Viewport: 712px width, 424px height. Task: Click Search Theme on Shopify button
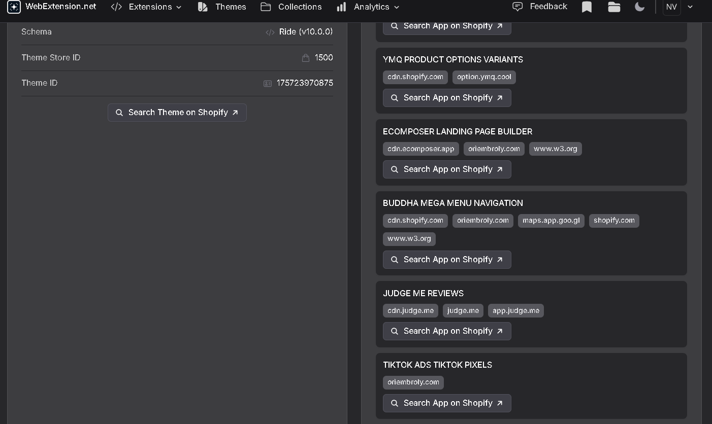(x=177, y=113)
